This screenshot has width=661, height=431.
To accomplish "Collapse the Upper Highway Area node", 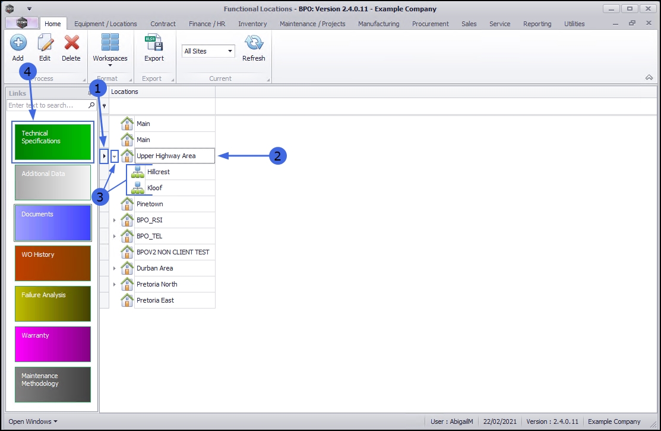I will [114, 156].
